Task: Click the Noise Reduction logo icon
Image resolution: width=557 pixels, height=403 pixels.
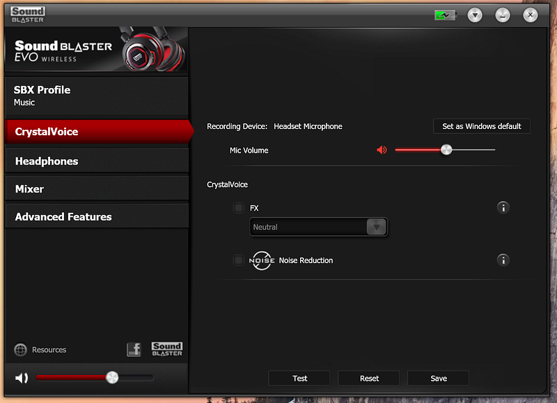Action: click(262, 260)
